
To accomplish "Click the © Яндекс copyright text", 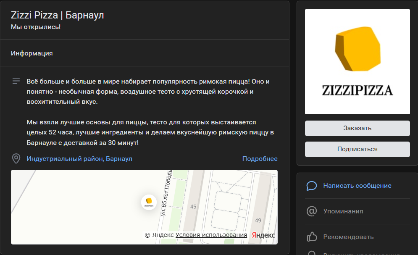I will (x=159, y=235).
